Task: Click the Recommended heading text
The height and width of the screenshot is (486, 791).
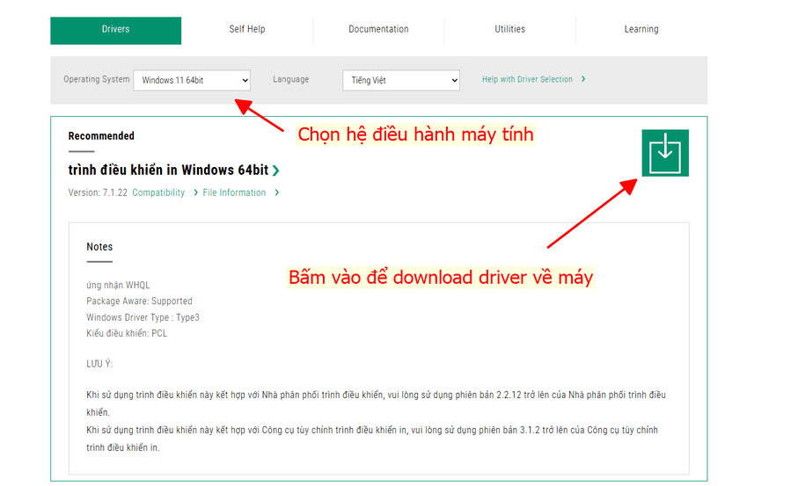Action: [x=101, y=136]
